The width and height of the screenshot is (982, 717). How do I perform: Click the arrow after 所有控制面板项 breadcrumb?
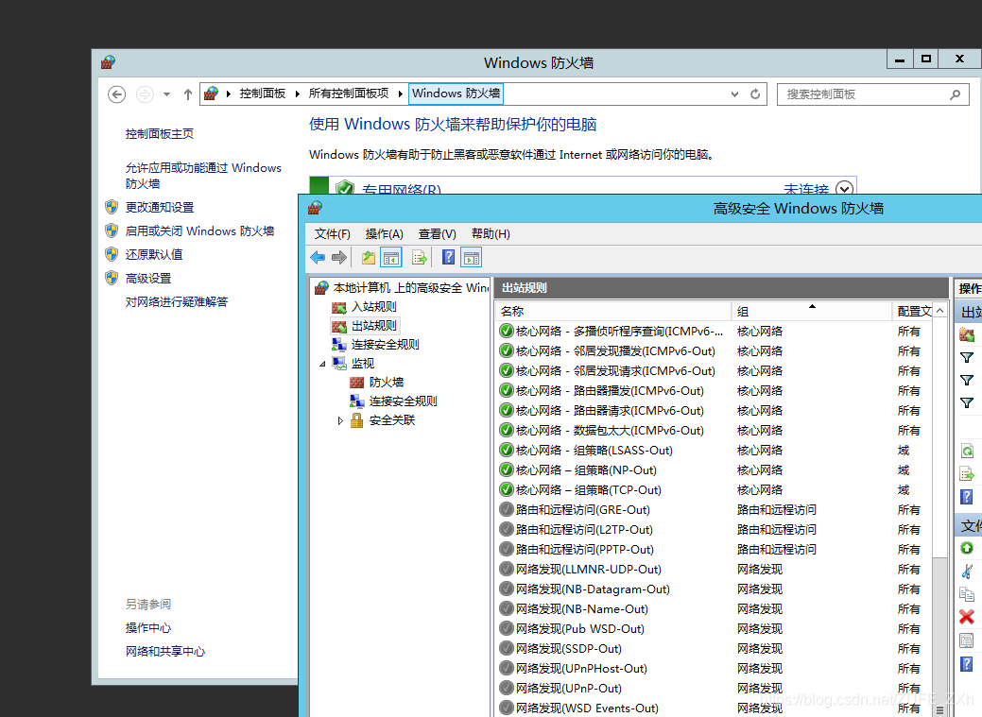[400, 94]
